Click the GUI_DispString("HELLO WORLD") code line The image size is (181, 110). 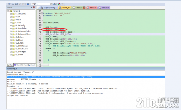(x=70, y=53)
